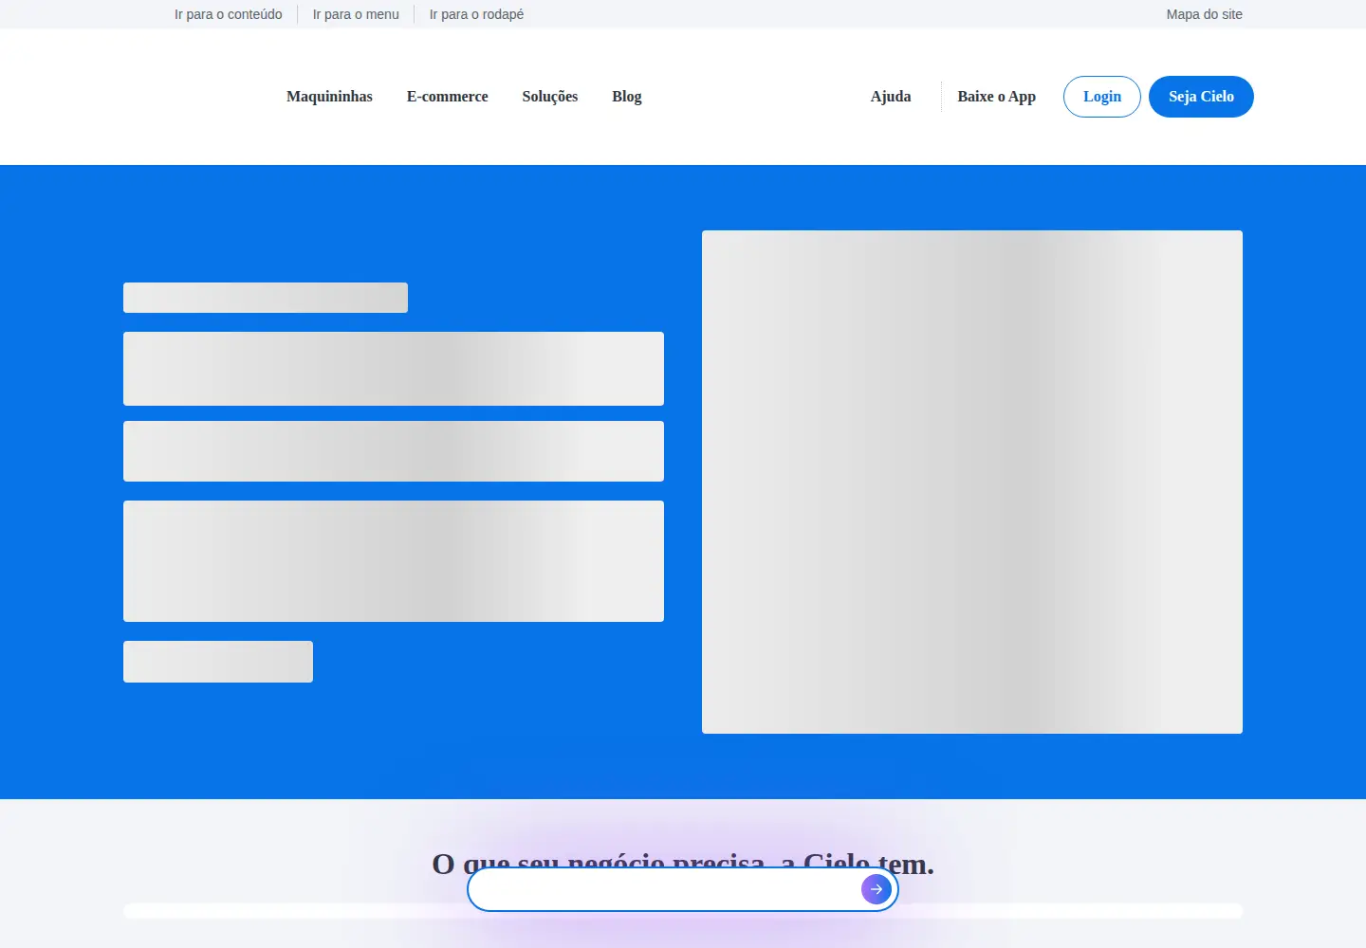Follow the Ir para o menu link
The image size is (1366, 948).
(x=356, y=14)
